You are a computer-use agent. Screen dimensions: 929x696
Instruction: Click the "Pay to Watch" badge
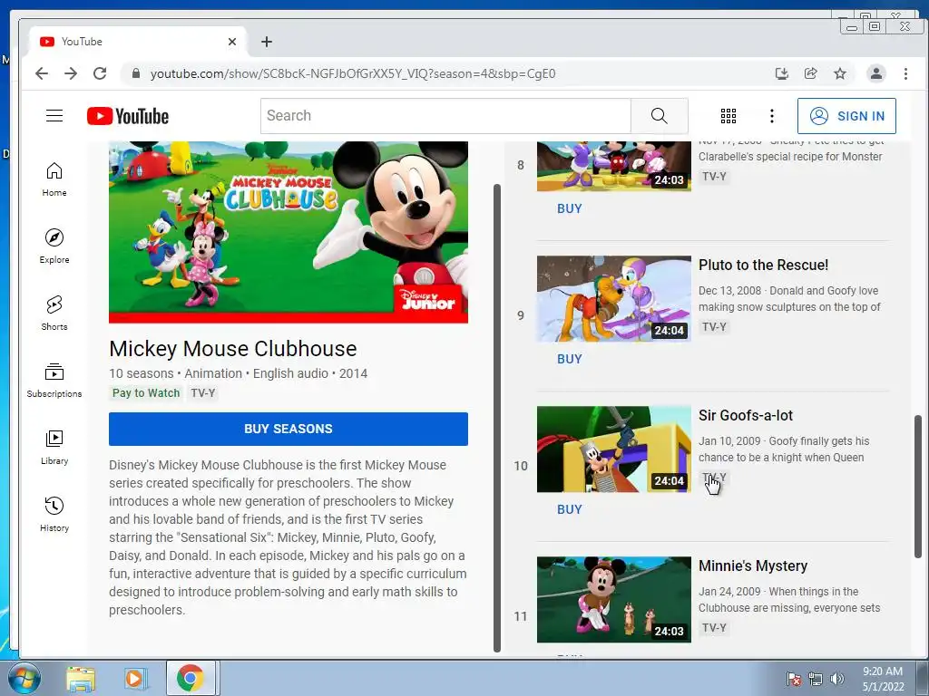tap(146, 393)
